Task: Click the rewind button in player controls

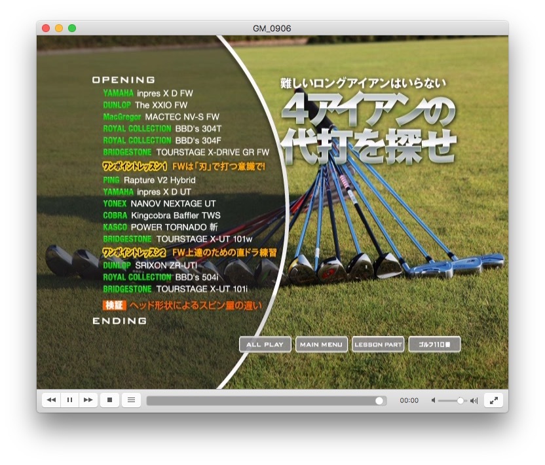Action: [51, 400]
